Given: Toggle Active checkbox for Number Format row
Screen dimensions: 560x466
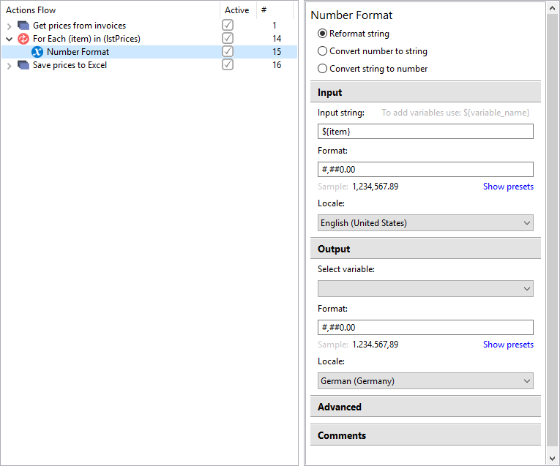Looking at the screenshot, I should (228, 51).
